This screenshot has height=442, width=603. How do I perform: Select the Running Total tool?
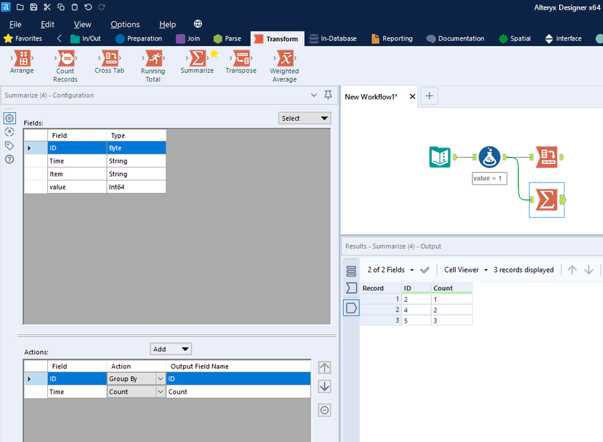pos(153,59)
